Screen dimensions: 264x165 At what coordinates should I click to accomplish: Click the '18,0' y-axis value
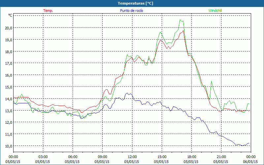(x=9, y=51)
